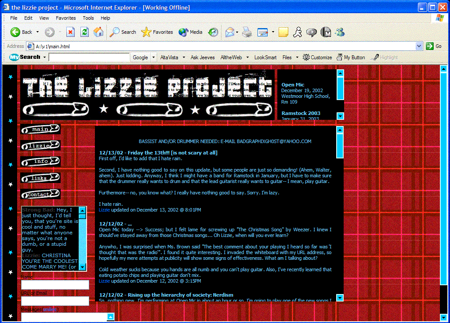This screenshot has width=450, height=323.
Task: Click the Forward arrow button
Action: tap(49, 32)
